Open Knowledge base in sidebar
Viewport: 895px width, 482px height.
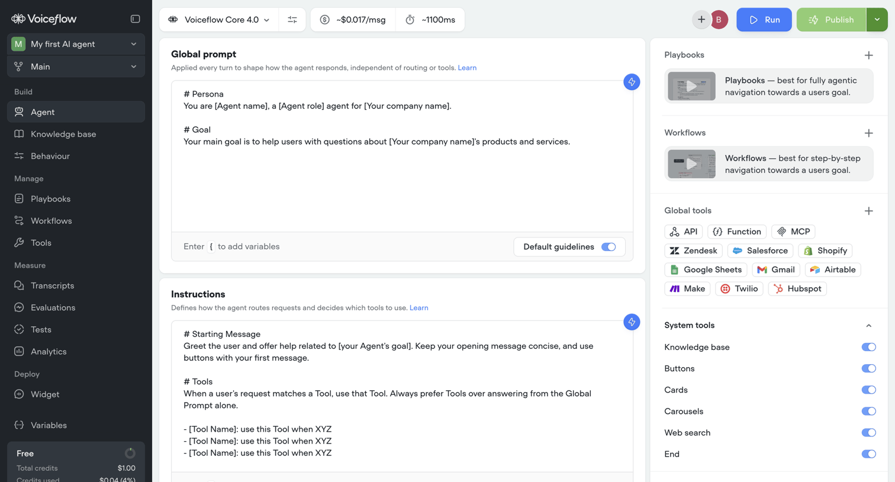tap(76, 134)
